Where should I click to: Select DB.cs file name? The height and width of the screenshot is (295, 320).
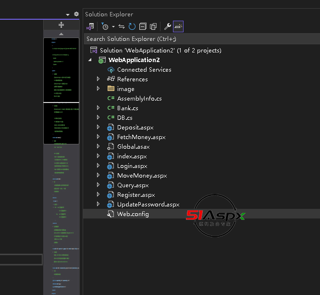click(x=125, y=118)
